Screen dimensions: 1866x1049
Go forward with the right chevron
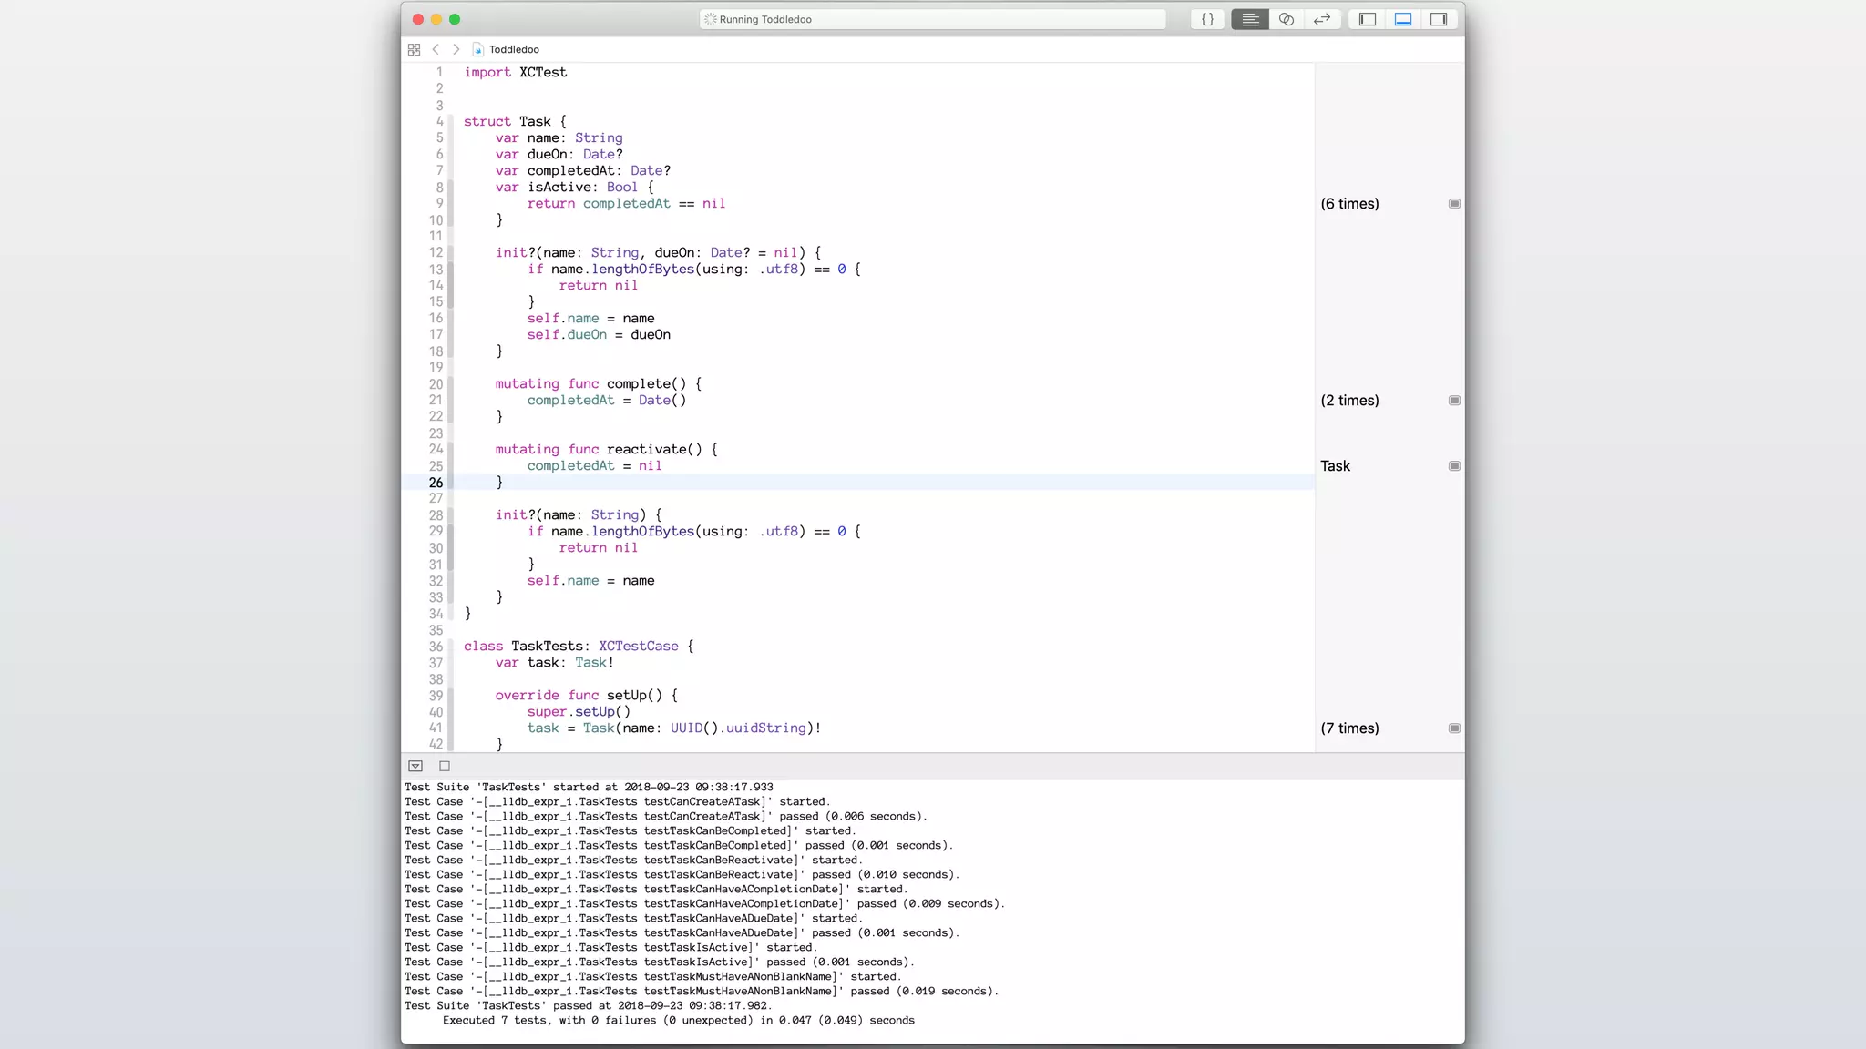click(x=456, y=49)
